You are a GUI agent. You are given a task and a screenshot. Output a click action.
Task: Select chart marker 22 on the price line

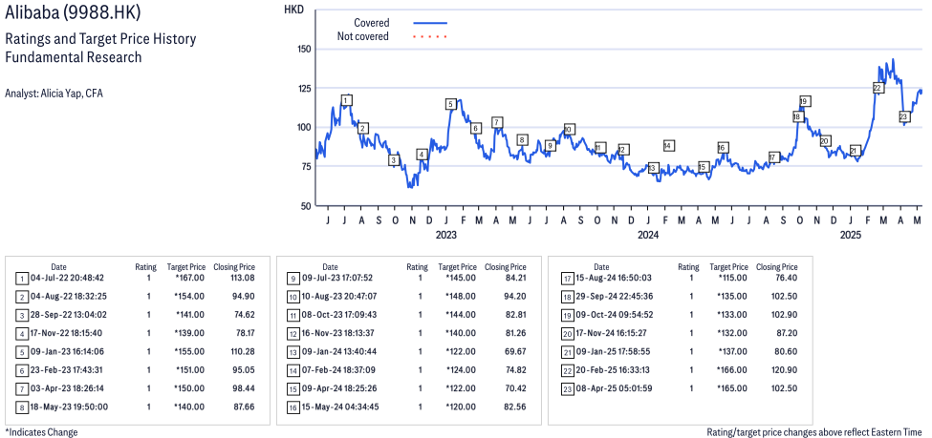pos(878,88)
